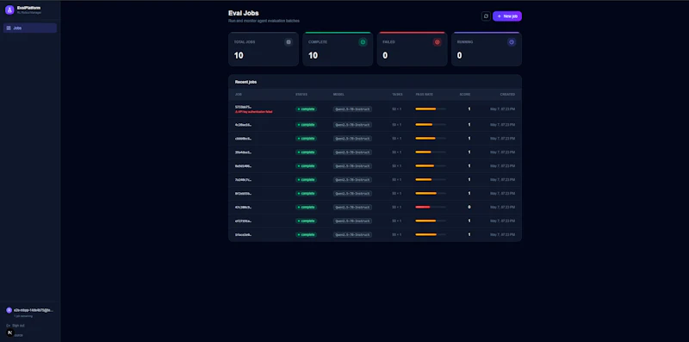Viewport: 689px width, 342px height.
Task: Open the job row starting 35e4
Action: [x=375, y=152]
